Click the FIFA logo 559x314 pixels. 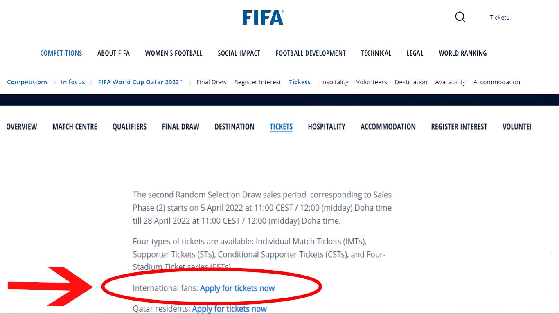[263, 16]
